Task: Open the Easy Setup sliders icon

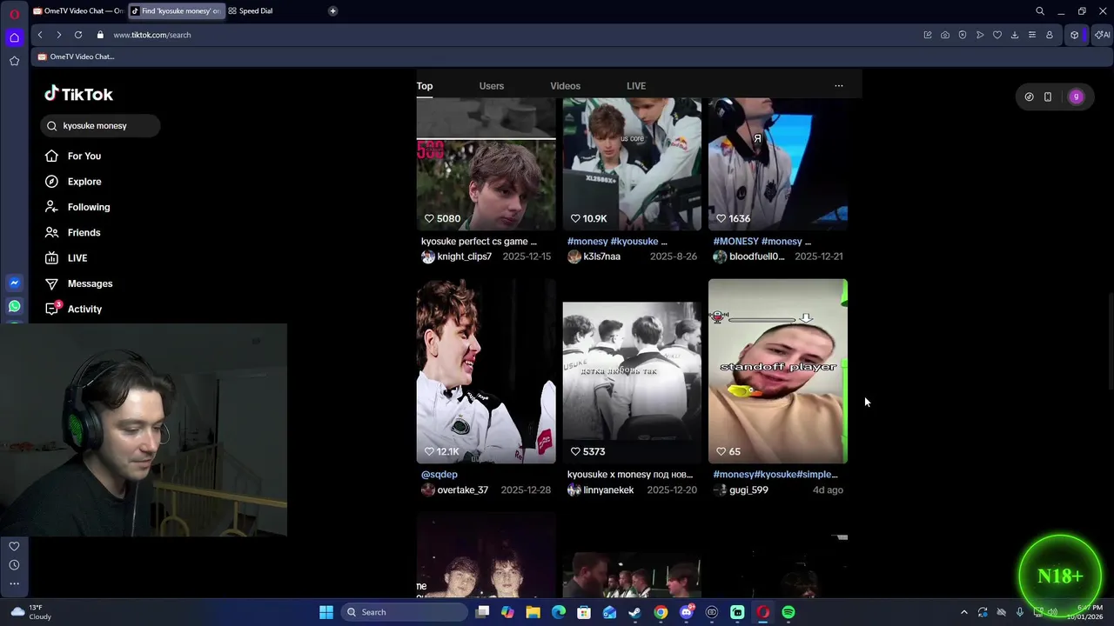Action: [x=1032, y=35]
